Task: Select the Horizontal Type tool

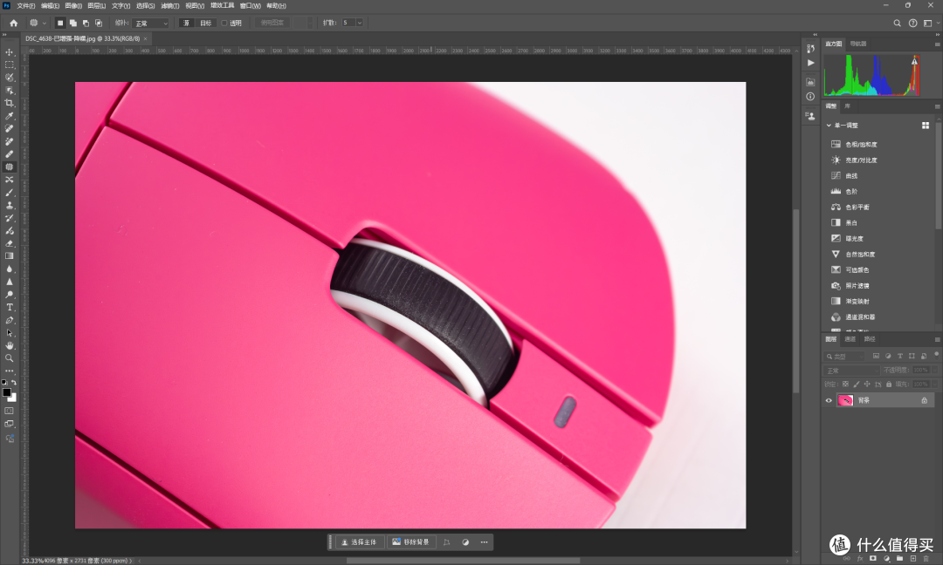Action: 9,307
